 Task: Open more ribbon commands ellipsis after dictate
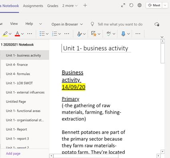(x=138, y=34)
